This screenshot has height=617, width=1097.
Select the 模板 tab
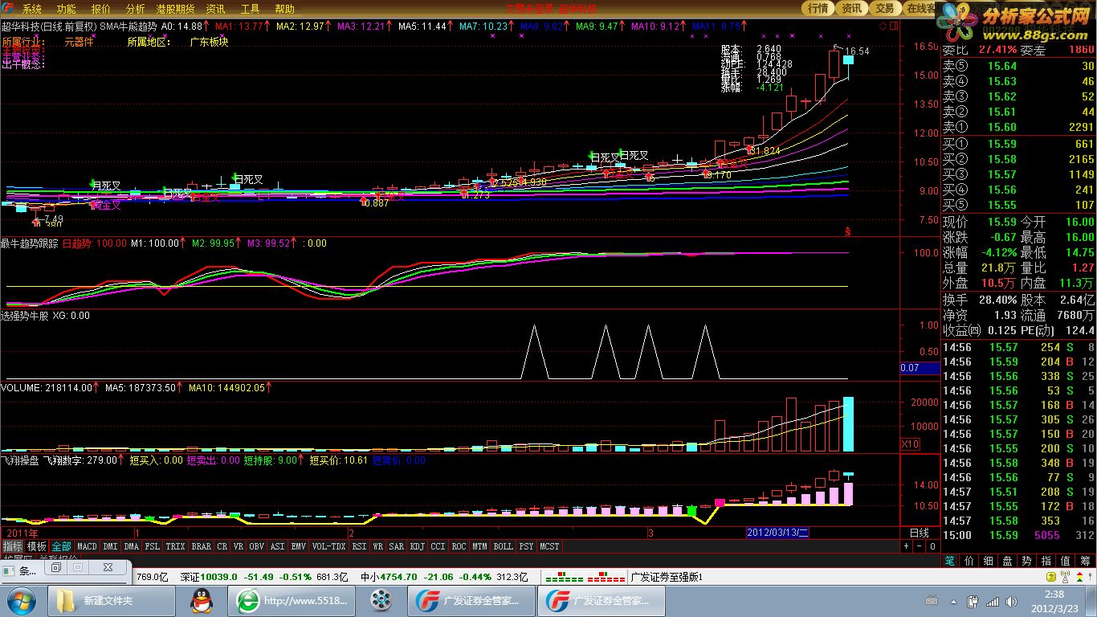click(36, 546)
